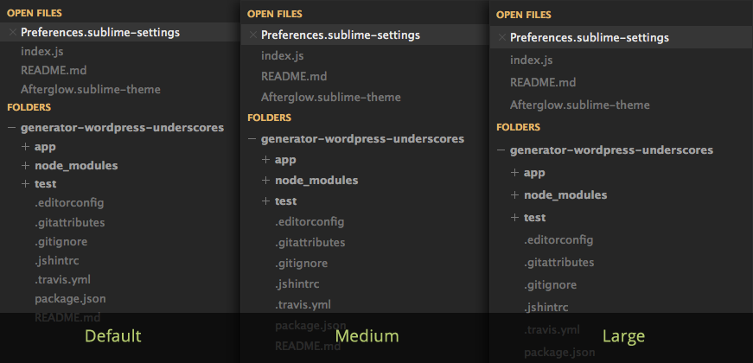
Task: Select node_modules folder label in Medium panel
Action: (316, 181)
